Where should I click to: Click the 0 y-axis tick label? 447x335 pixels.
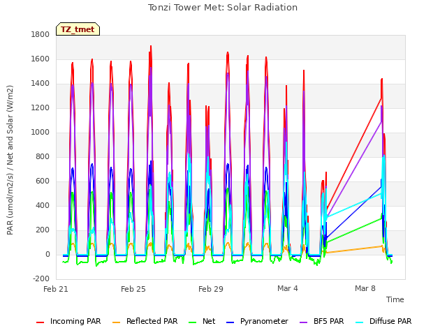point(47,254)
